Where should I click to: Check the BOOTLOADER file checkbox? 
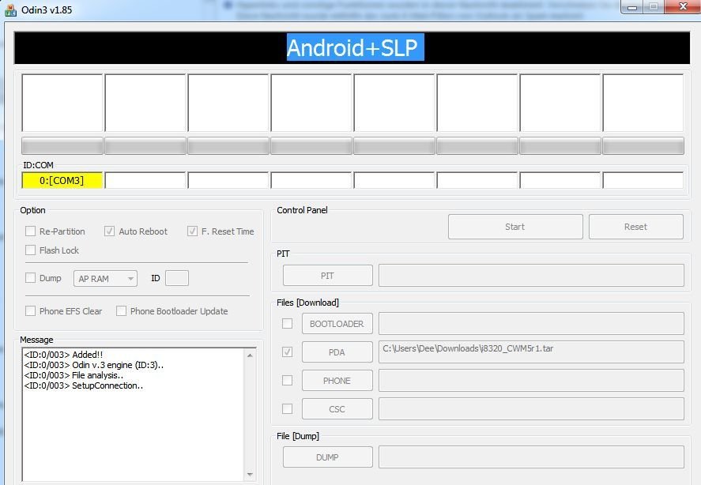288,323
